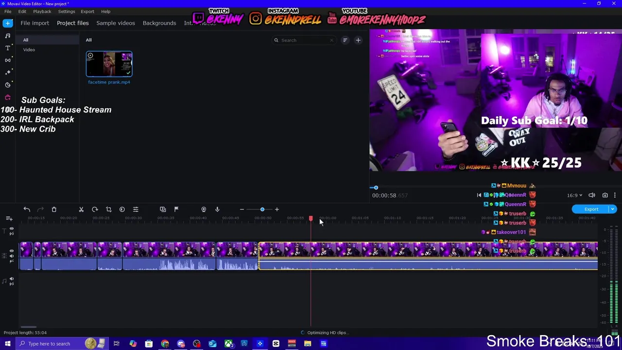Open the Transitions panel icon
This screenshot has height=350, width=622.
click(x=8, y=60)
